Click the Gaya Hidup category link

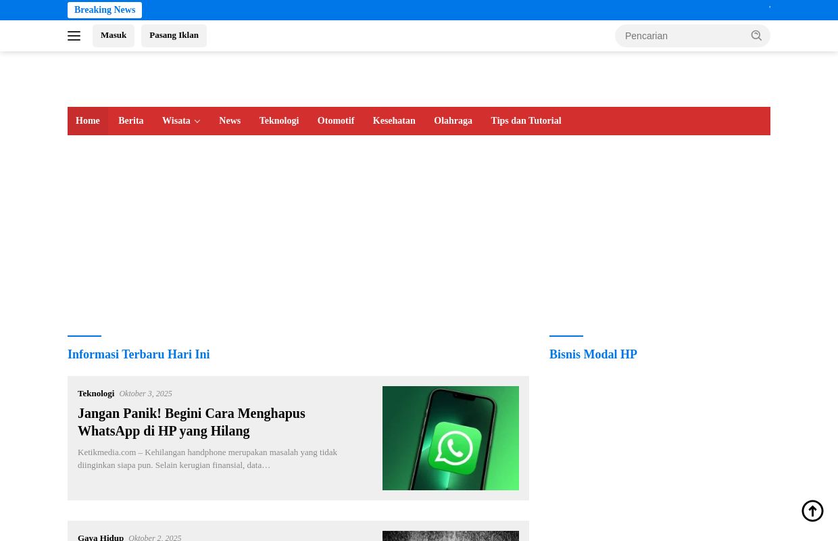tap(101, 537)
